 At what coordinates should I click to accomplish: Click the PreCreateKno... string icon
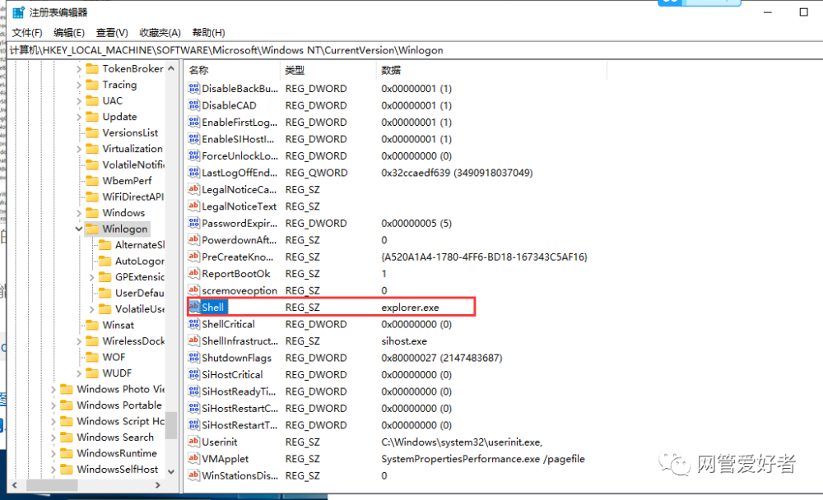[x=193, y=257]
